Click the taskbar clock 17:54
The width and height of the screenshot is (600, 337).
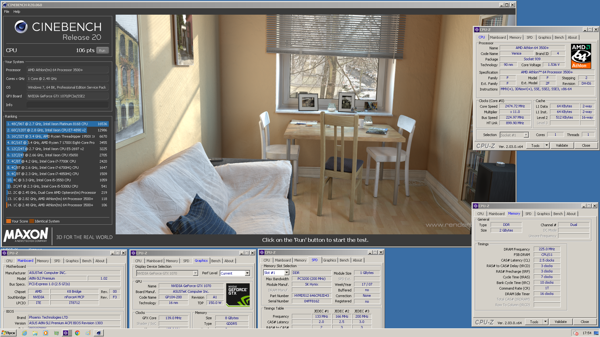[x=587, y=333]
